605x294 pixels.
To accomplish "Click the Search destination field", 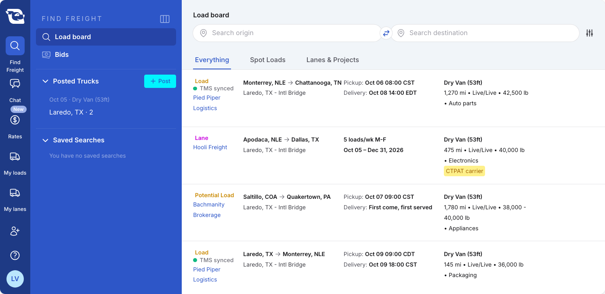I will coord(485,33).
